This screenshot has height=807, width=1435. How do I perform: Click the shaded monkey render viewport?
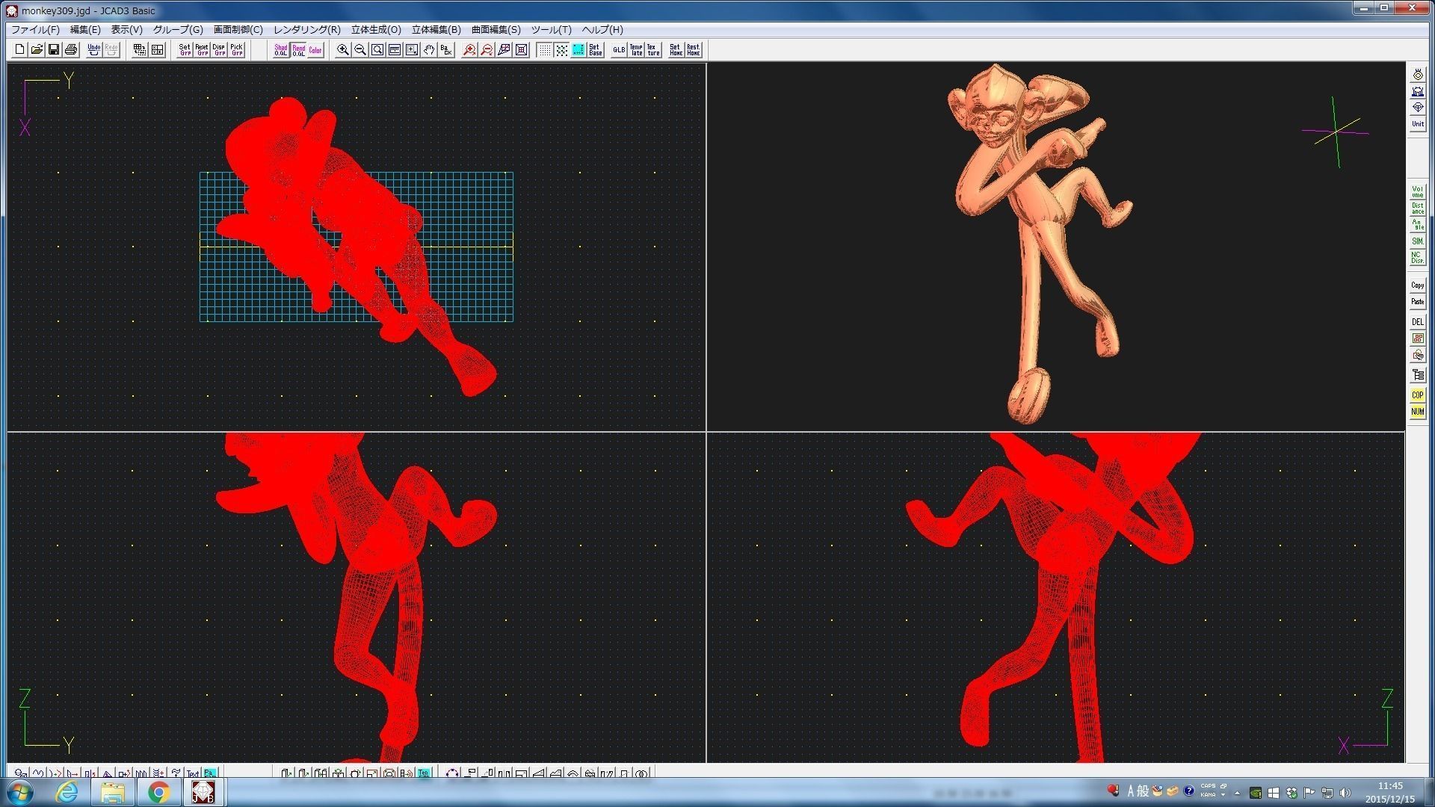(1055, 247)
